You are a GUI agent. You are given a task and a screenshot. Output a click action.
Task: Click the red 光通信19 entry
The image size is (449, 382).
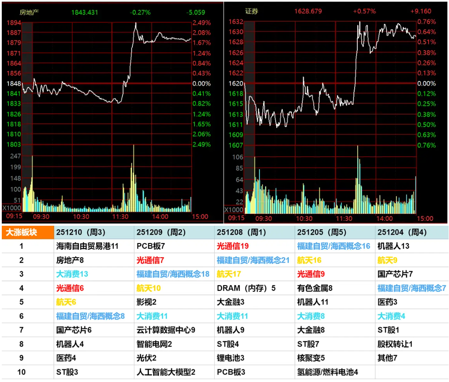[x=232, y=246]
